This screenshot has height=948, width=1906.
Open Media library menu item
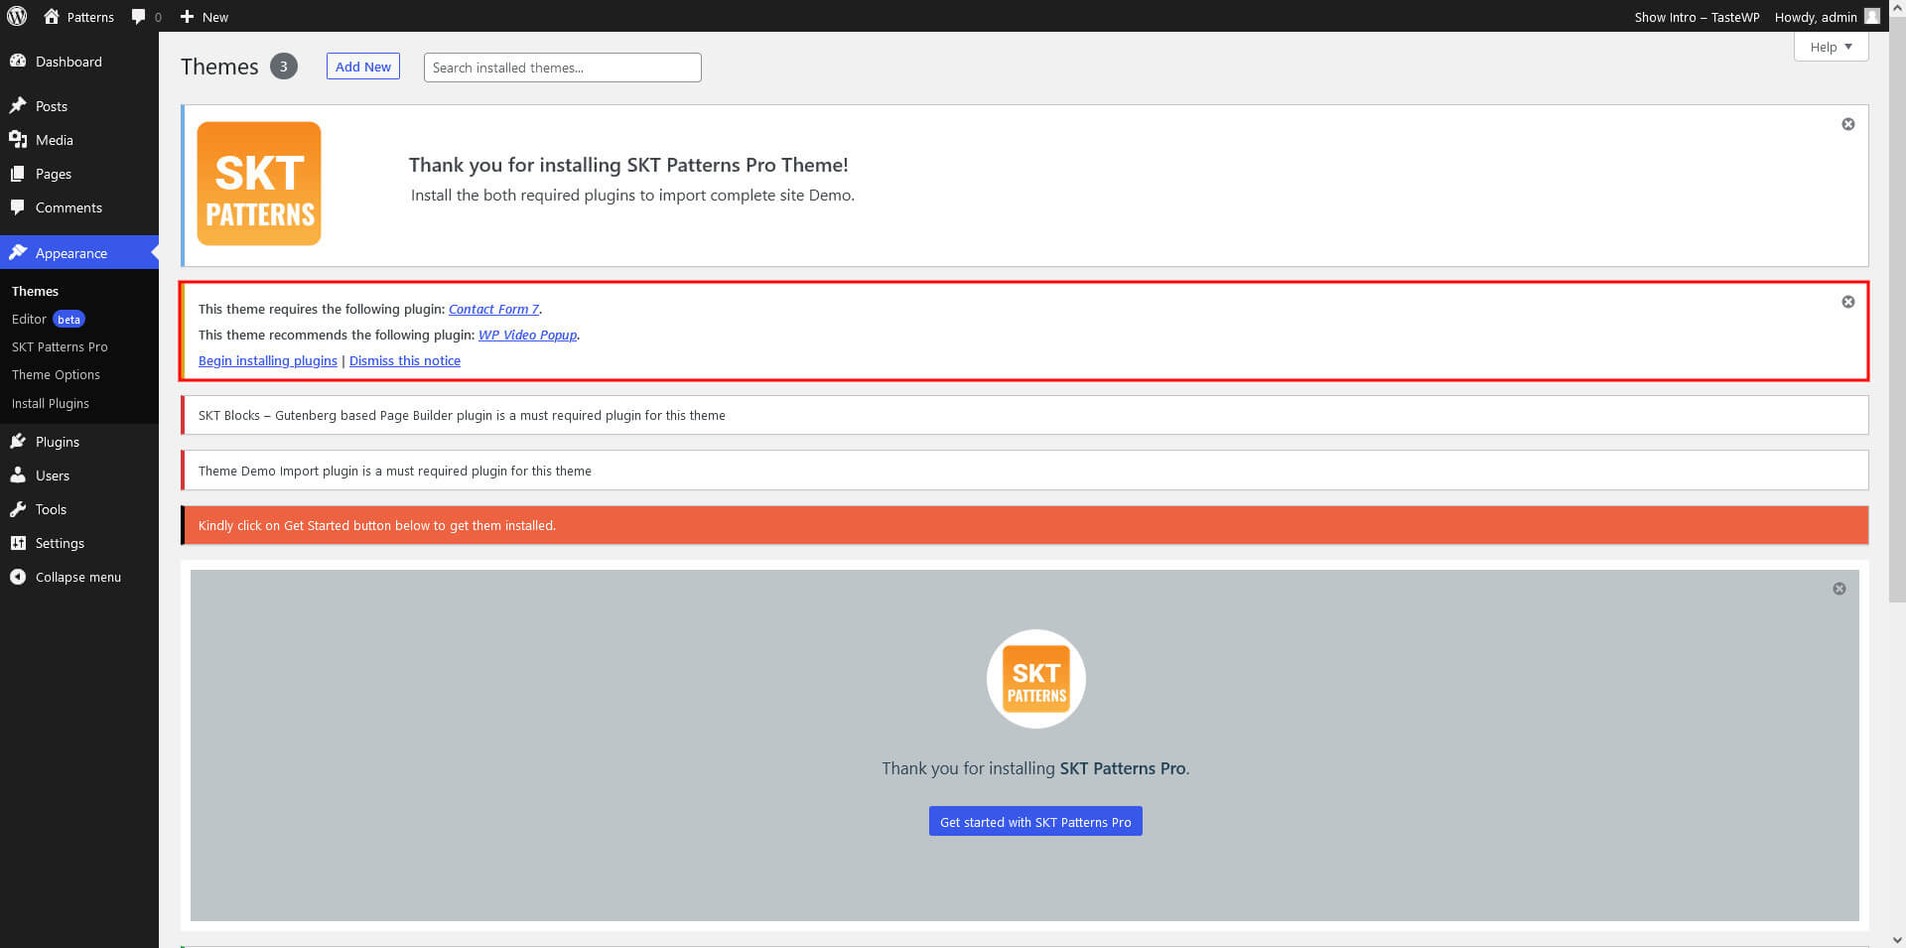tap(79, 140)
